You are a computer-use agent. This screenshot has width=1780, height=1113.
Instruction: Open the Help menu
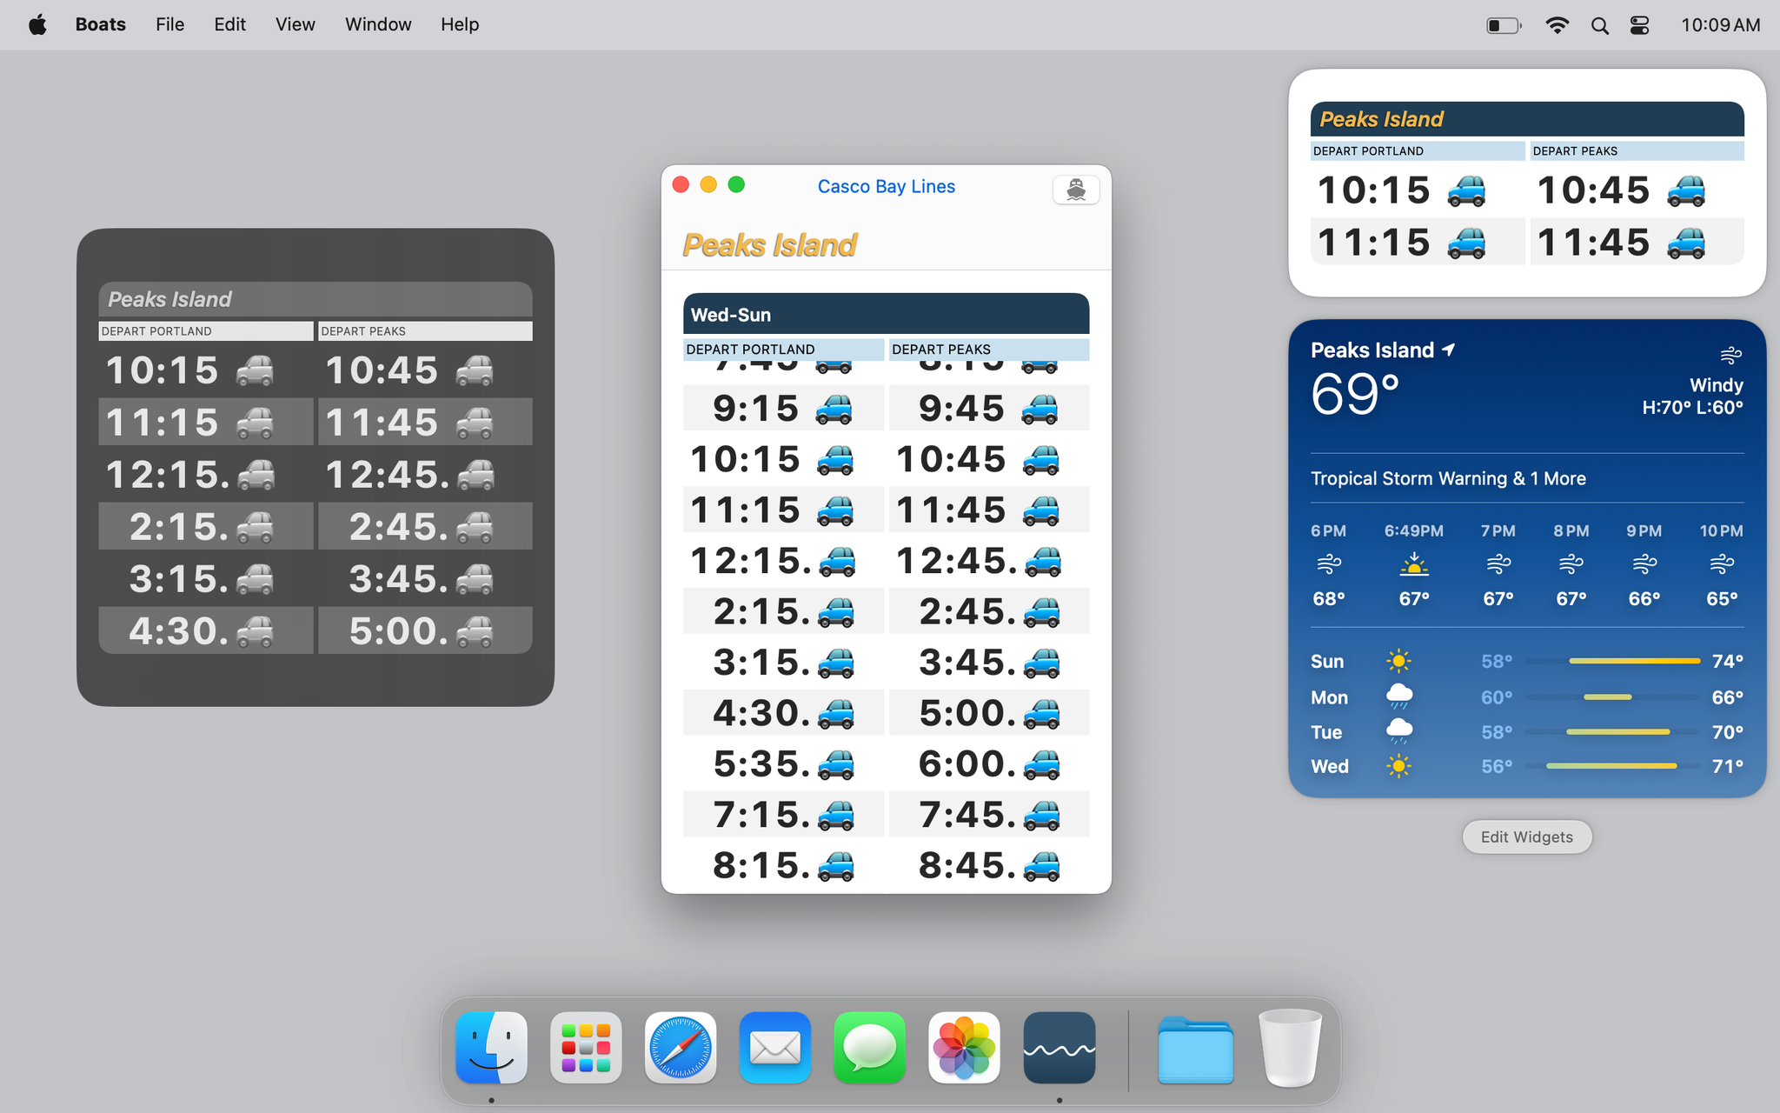point(460,24)
